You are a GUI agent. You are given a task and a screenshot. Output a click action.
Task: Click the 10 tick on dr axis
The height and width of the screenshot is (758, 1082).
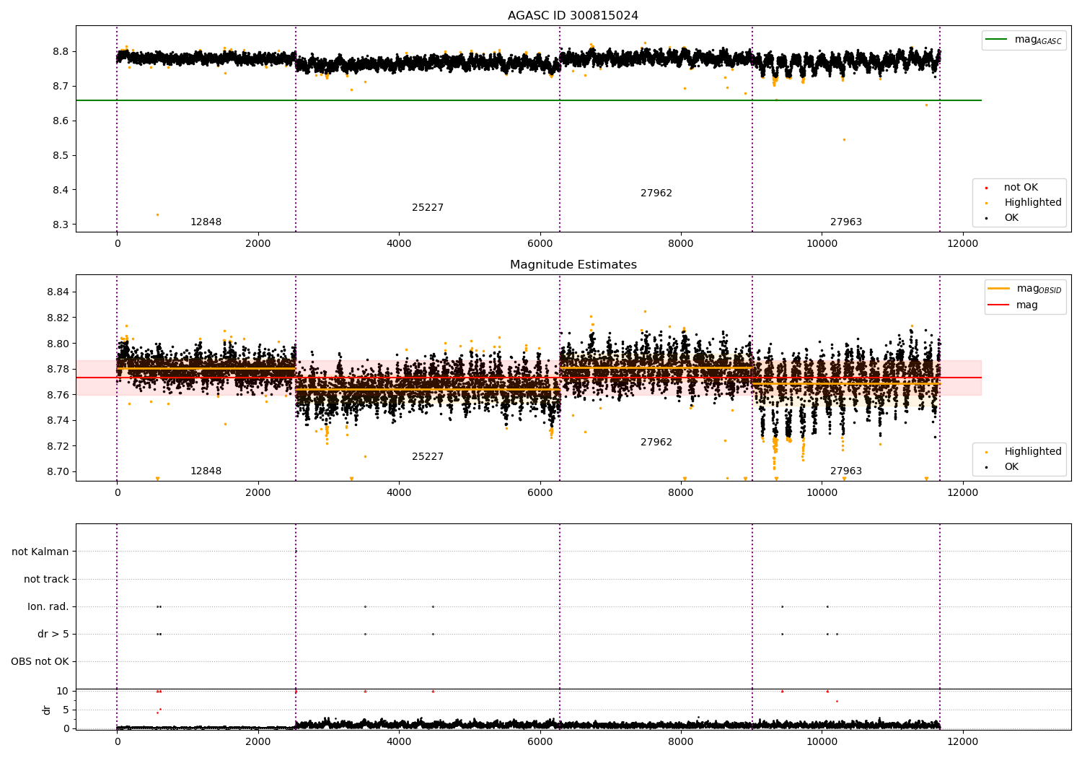pos(63,692)
